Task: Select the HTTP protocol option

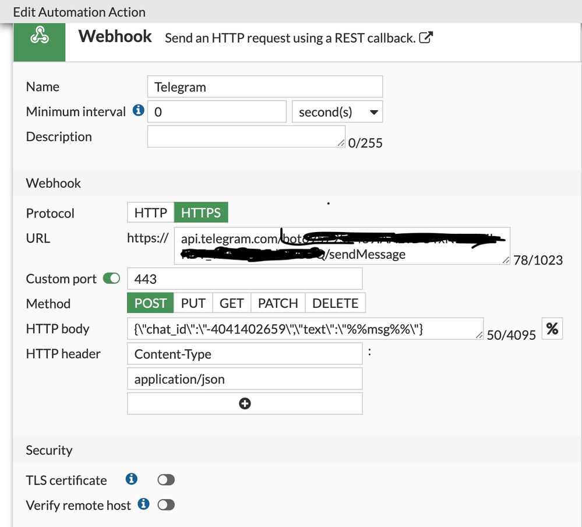Action: (x=150, y=213)
